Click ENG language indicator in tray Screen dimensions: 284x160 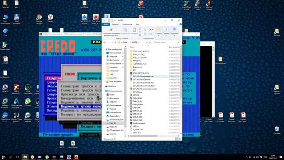pos(265,157)
